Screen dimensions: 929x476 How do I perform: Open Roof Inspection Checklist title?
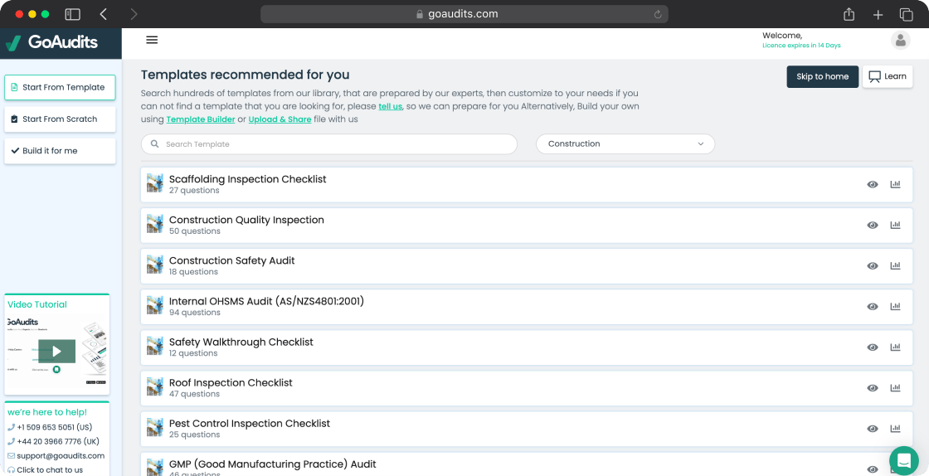(231, 383)
